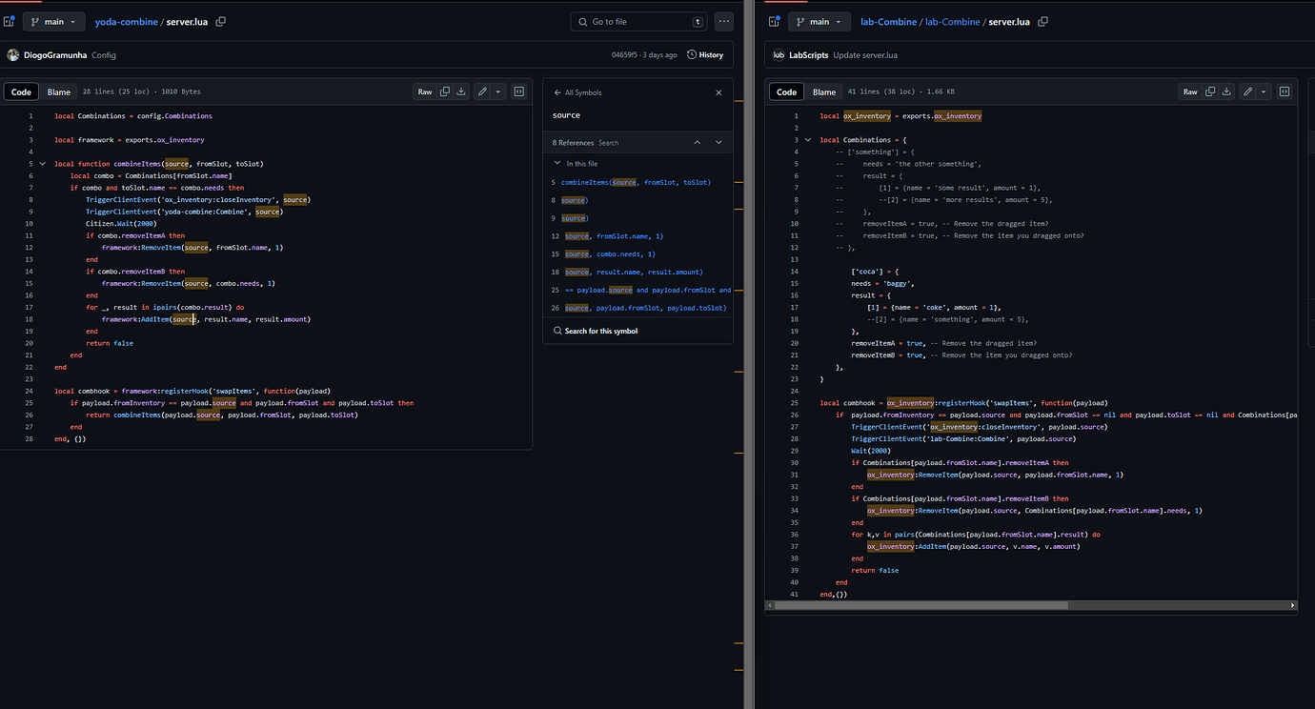Open Raw view of lab-Combine server.lua
The width and height of the screenshot is (1315, 709).
tap(1190, 91)
